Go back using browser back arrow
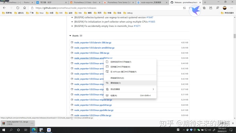The height and width of the screenshot is (133, 236). click(4, 8)
